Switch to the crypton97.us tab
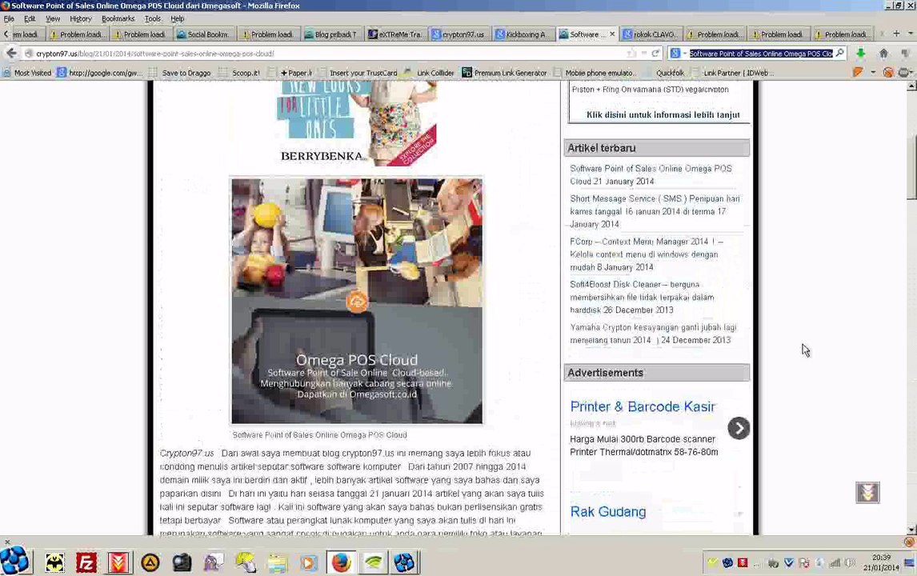 (x=459, y=34)
